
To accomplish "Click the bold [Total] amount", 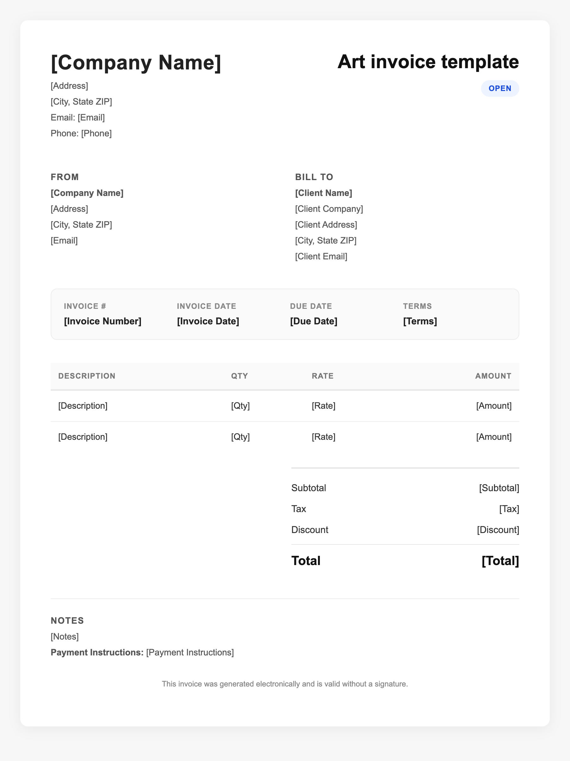I will click(x=500, y=561).
